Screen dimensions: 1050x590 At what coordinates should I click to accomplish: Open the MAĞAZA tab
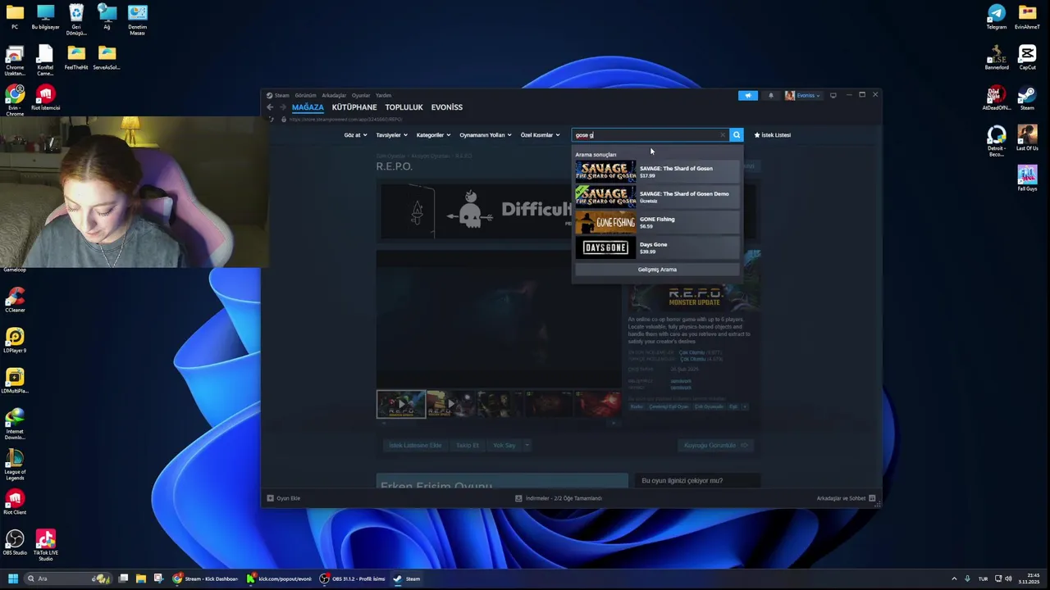click(308, 107)
